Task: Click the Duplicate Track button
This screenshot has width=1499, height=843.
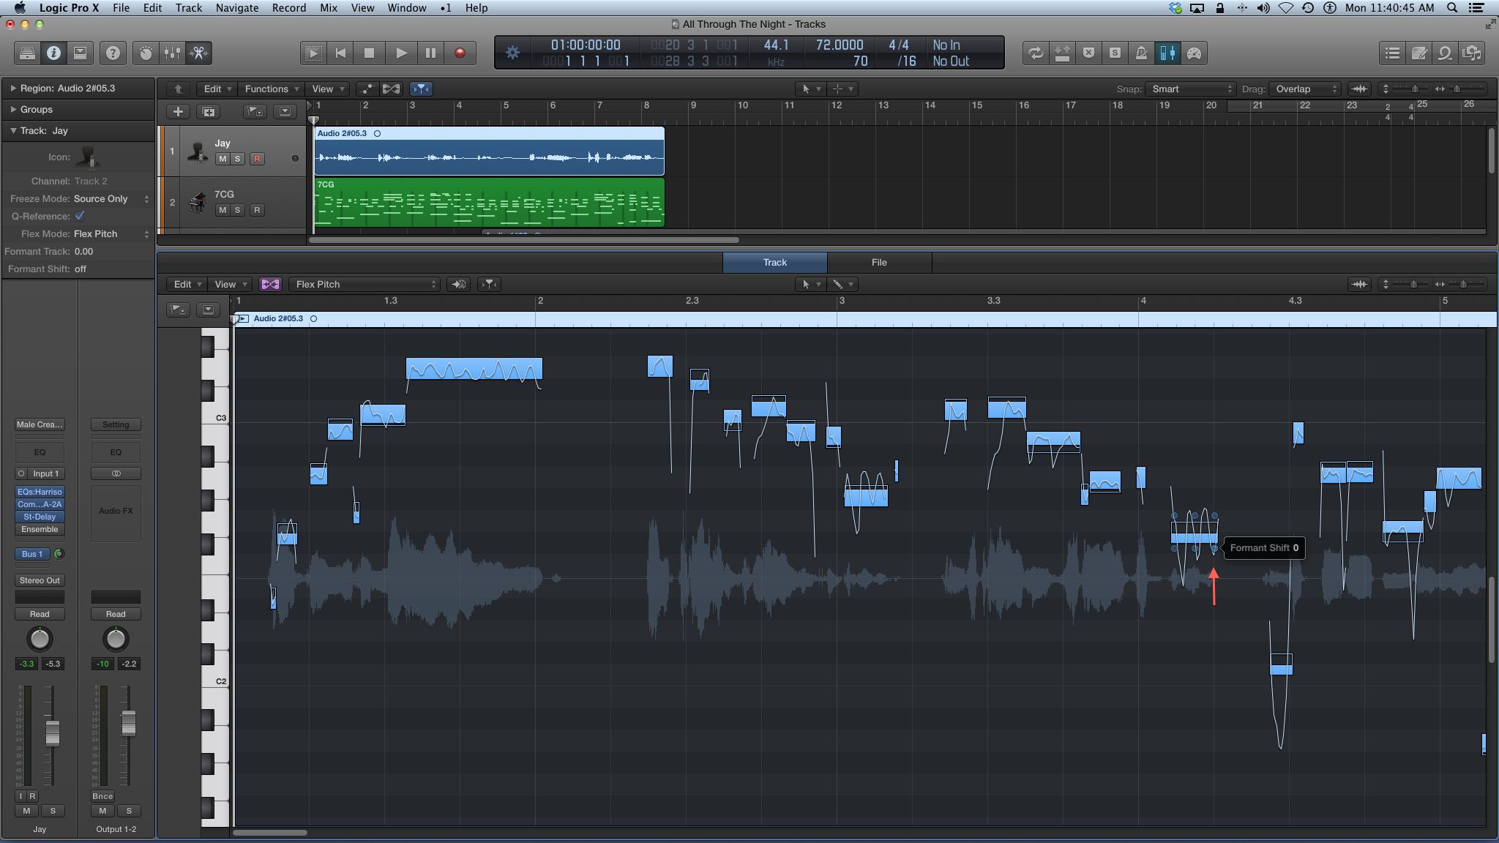Action: pyautogui.click(x=209, y=111)
